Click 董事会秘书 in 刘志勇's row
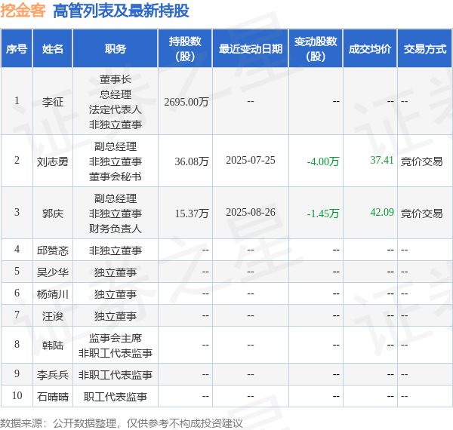This screenshot has width=453, height=430. [116, 177]
